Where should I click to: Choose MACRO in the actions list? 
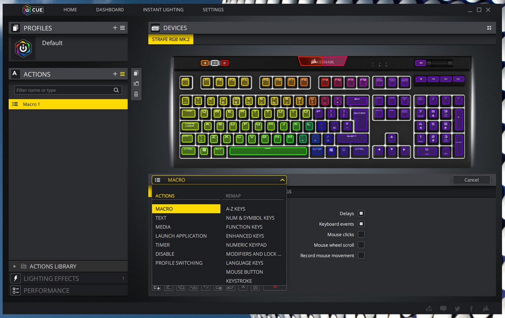tap(186, 209)
